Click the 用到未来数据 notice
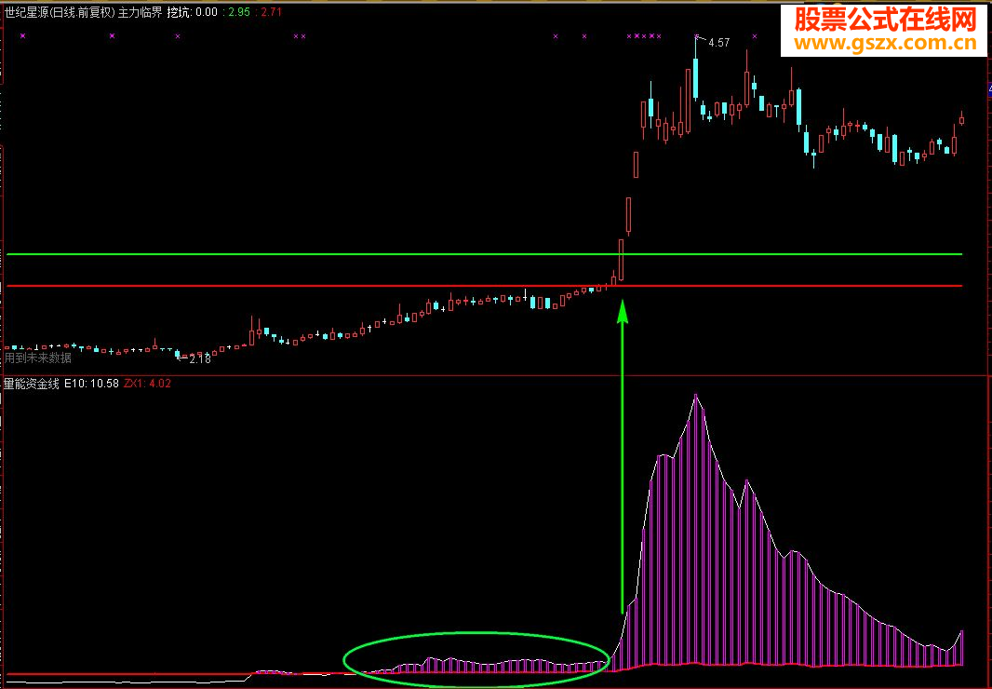 pos(38,358)
